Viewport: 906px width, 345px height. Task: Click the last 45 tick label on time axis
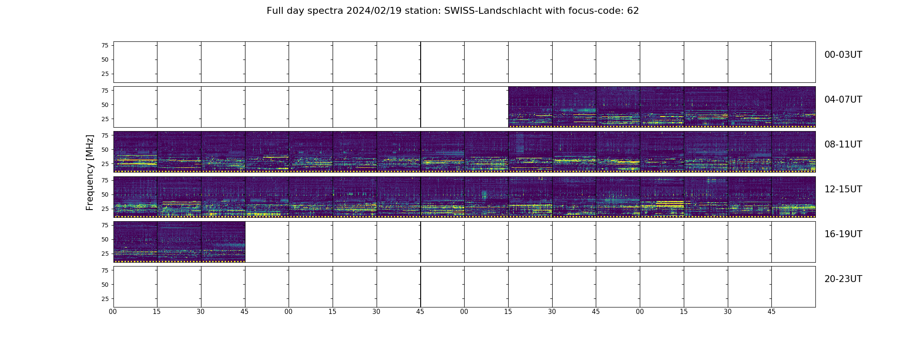coord(771,312)
